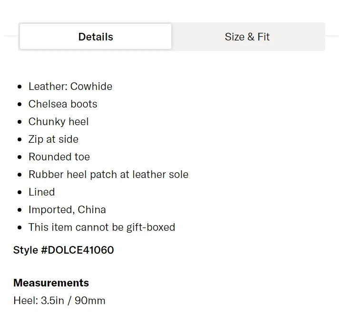Click the Measurements heading

pos(51,283)
